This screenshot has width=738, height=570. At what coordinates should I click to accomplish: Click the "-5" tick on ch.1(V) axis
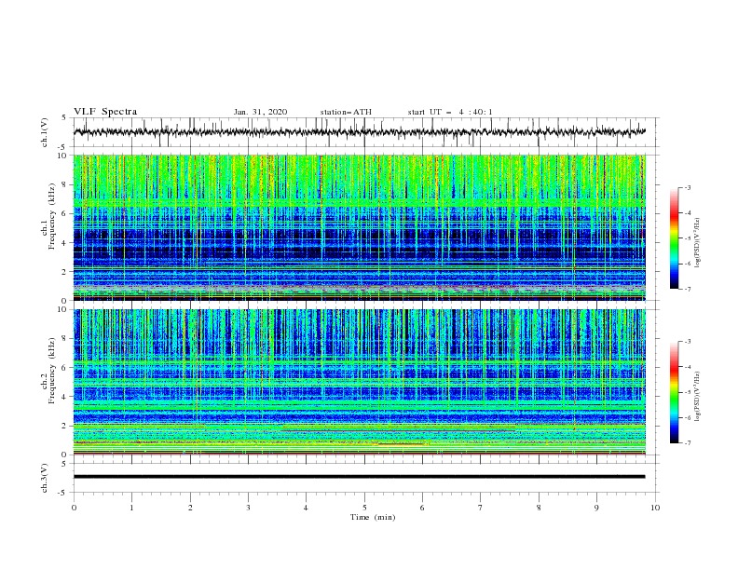point(63,147)
